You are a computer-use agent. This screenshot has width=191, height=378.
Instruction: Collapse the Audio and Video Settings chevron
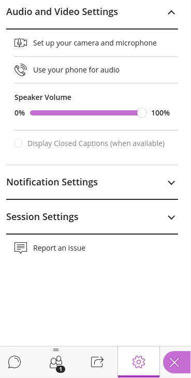(171, 12)
